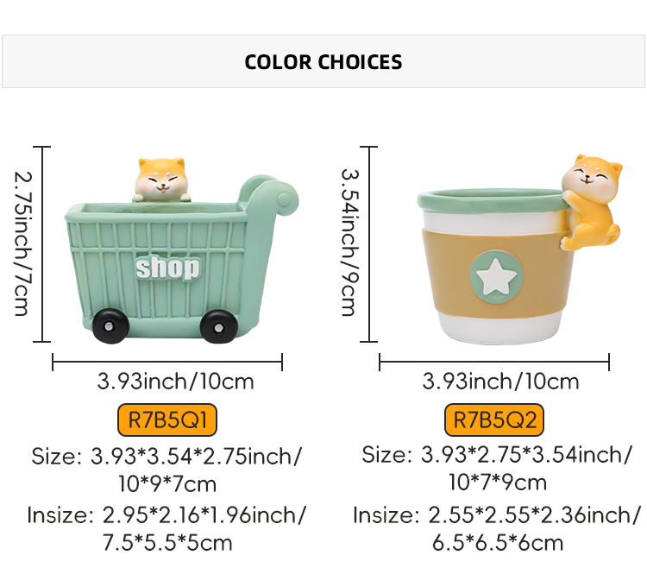647x568 pixels.
Task: Click the white star emblem on cup
Action: pos(496,275)
